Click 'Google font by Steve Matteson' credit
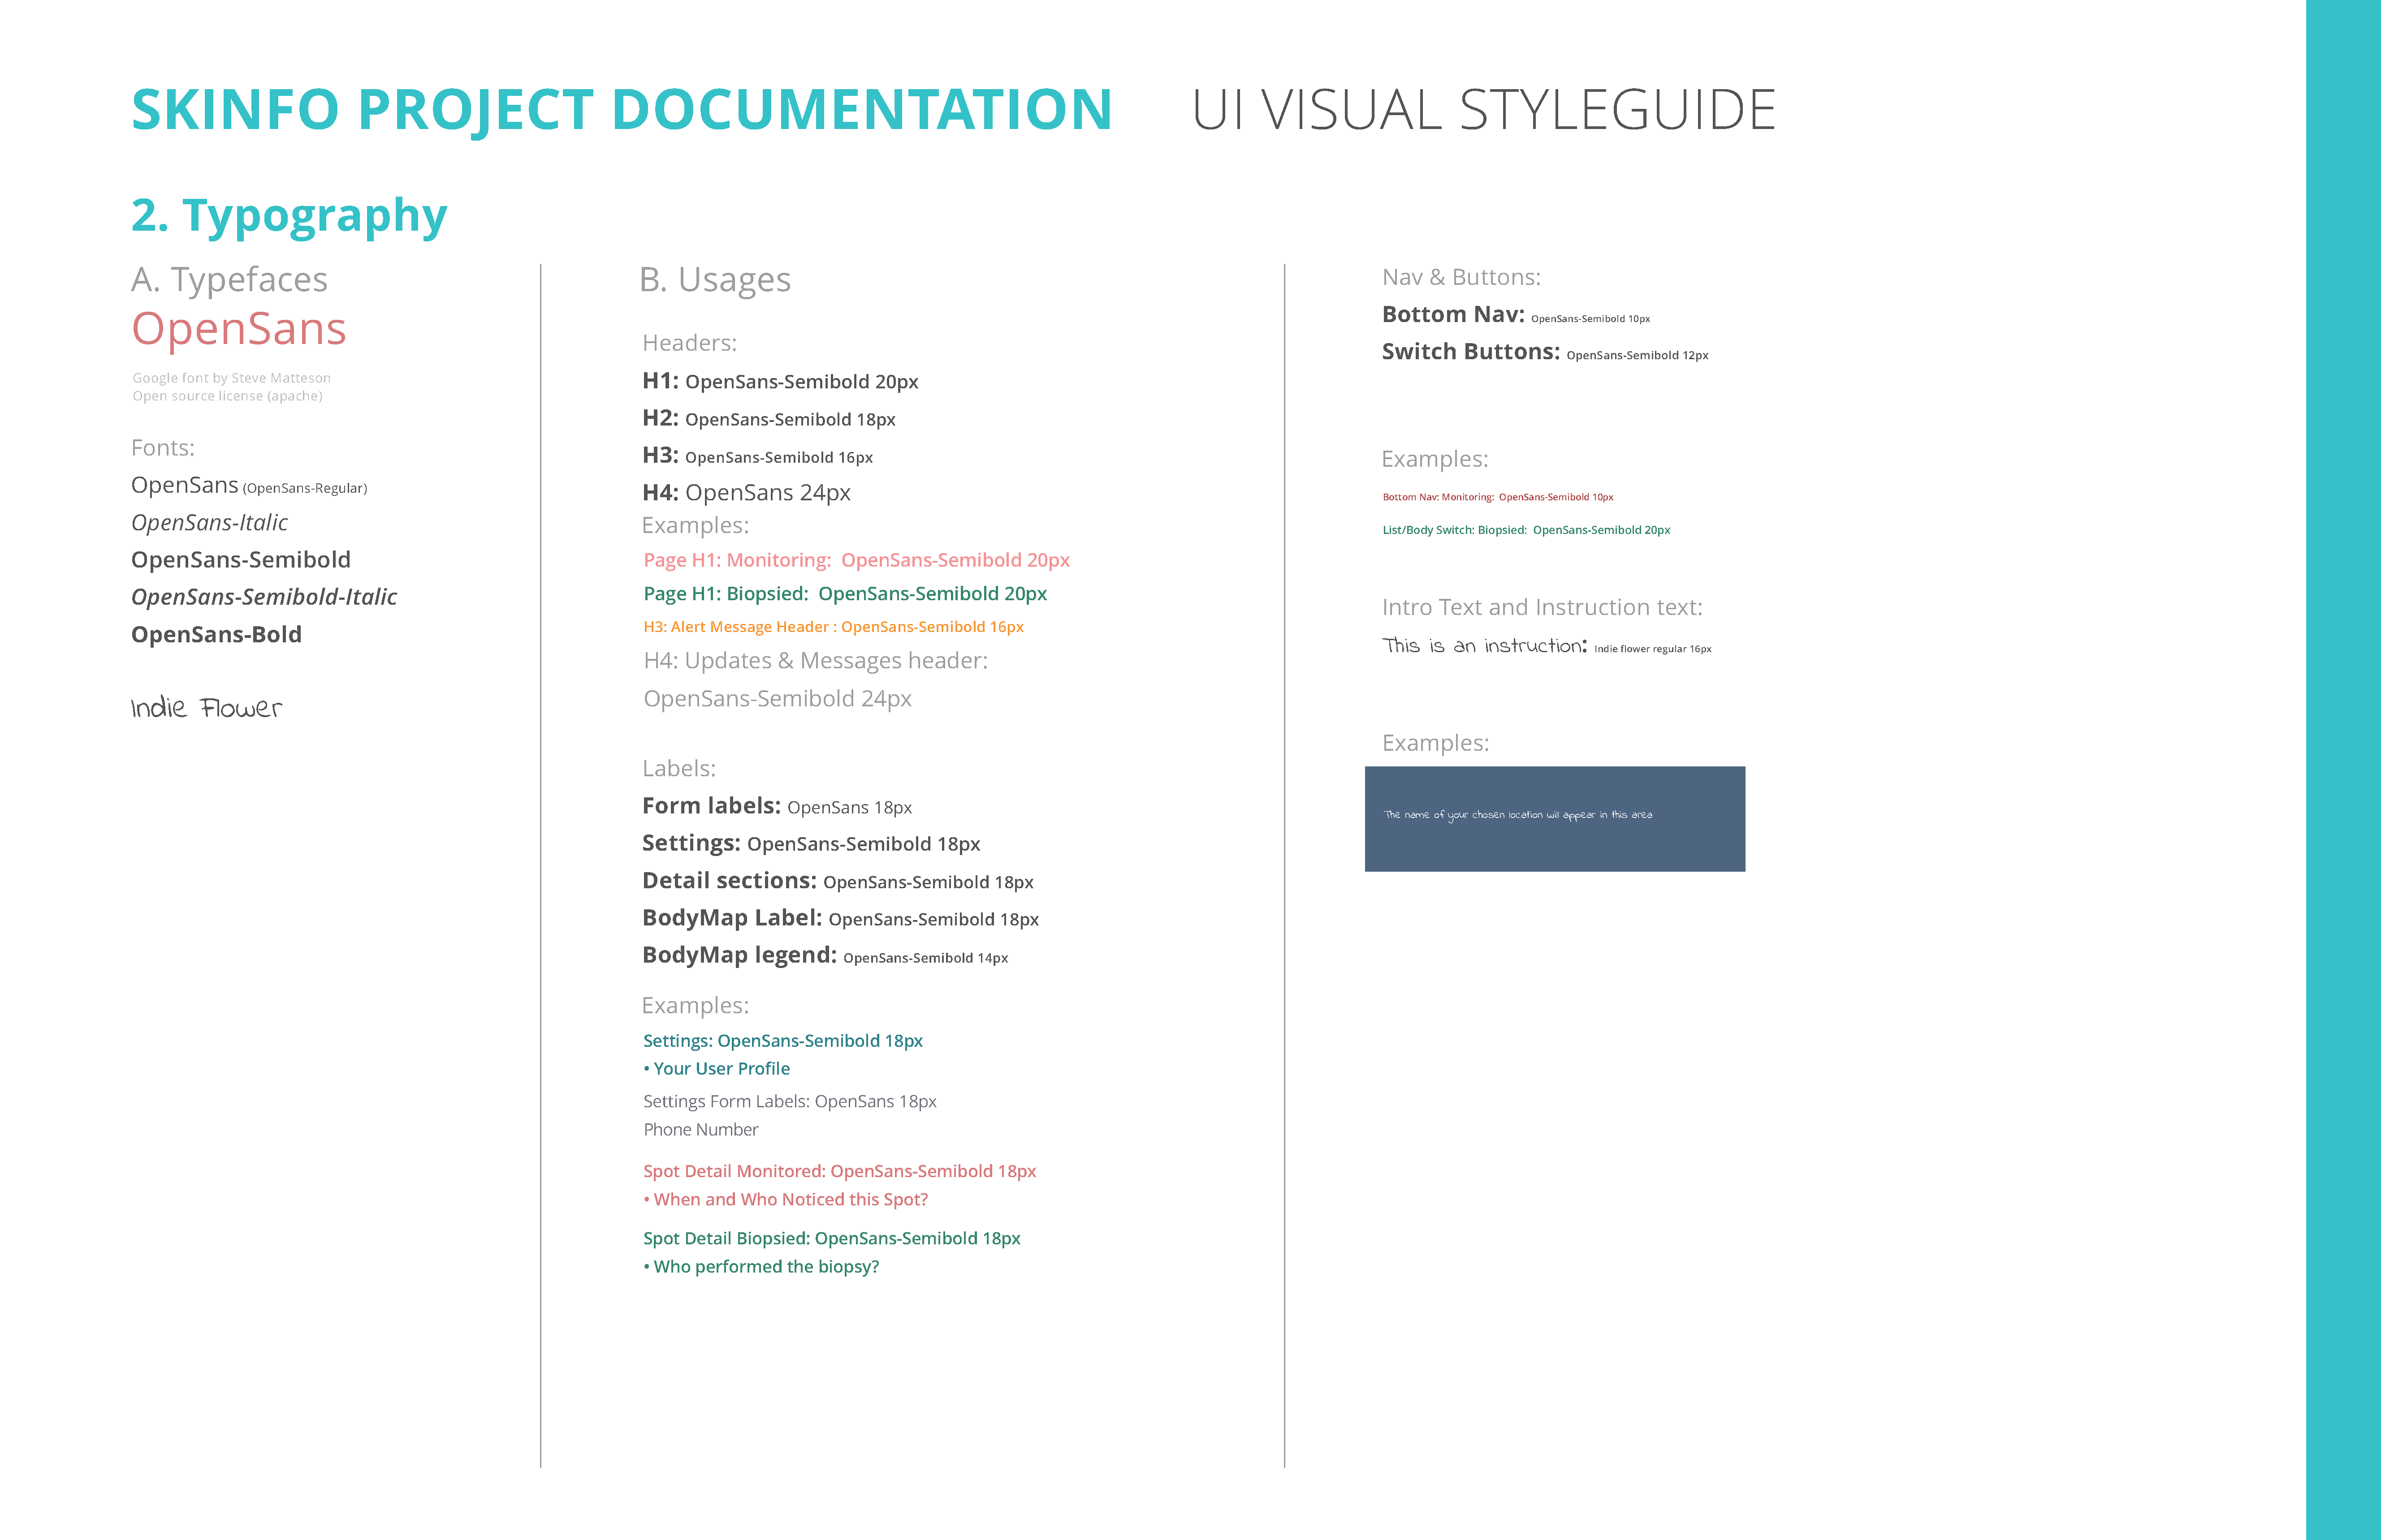The height and width of the screenshot is (1540, 2381). pyautogui.click(x=231, y=378)
